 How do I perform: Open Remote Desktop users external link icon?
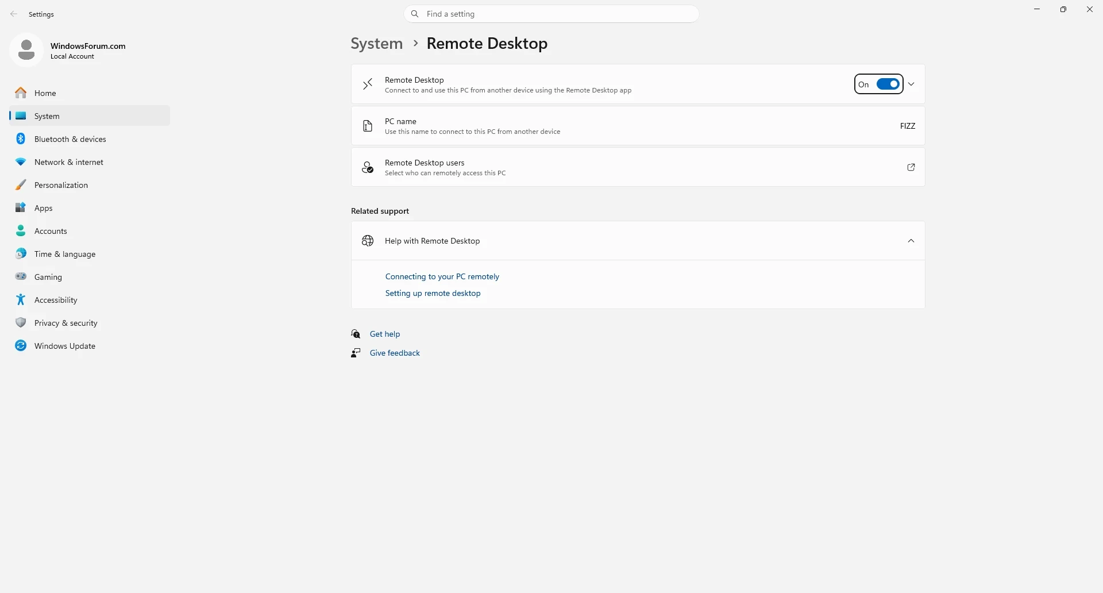pyautogui.click(x=911, y=167)
